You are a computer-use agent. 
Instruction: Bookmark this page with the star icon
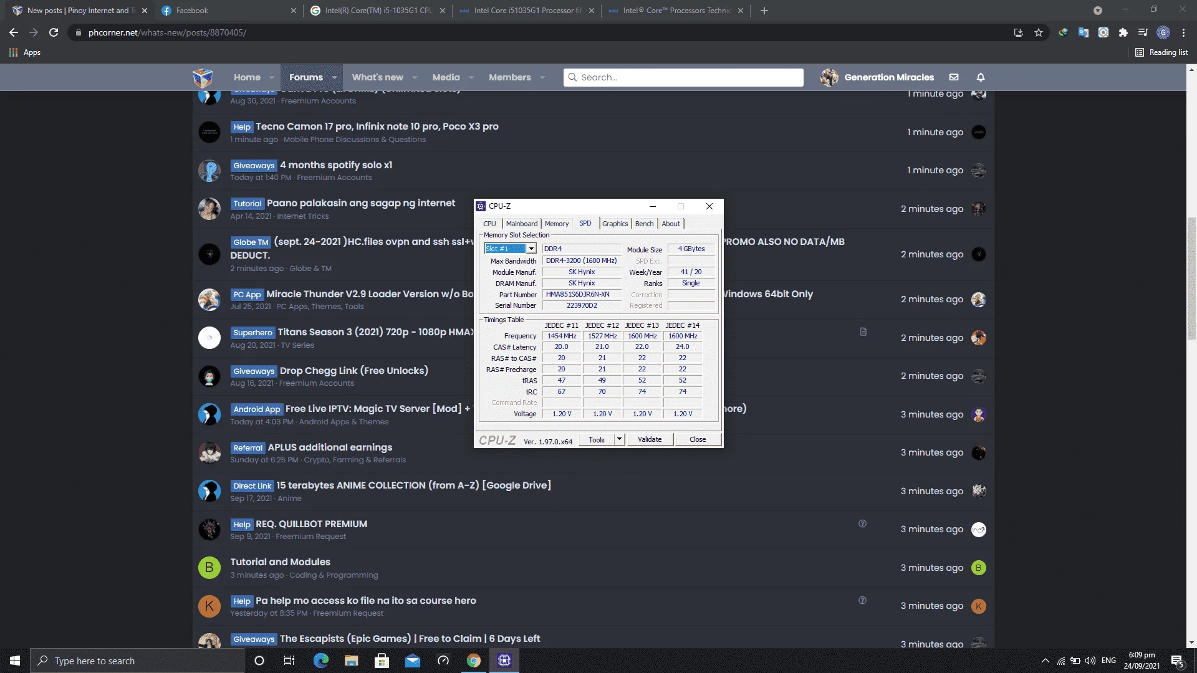click(1039, 32)
